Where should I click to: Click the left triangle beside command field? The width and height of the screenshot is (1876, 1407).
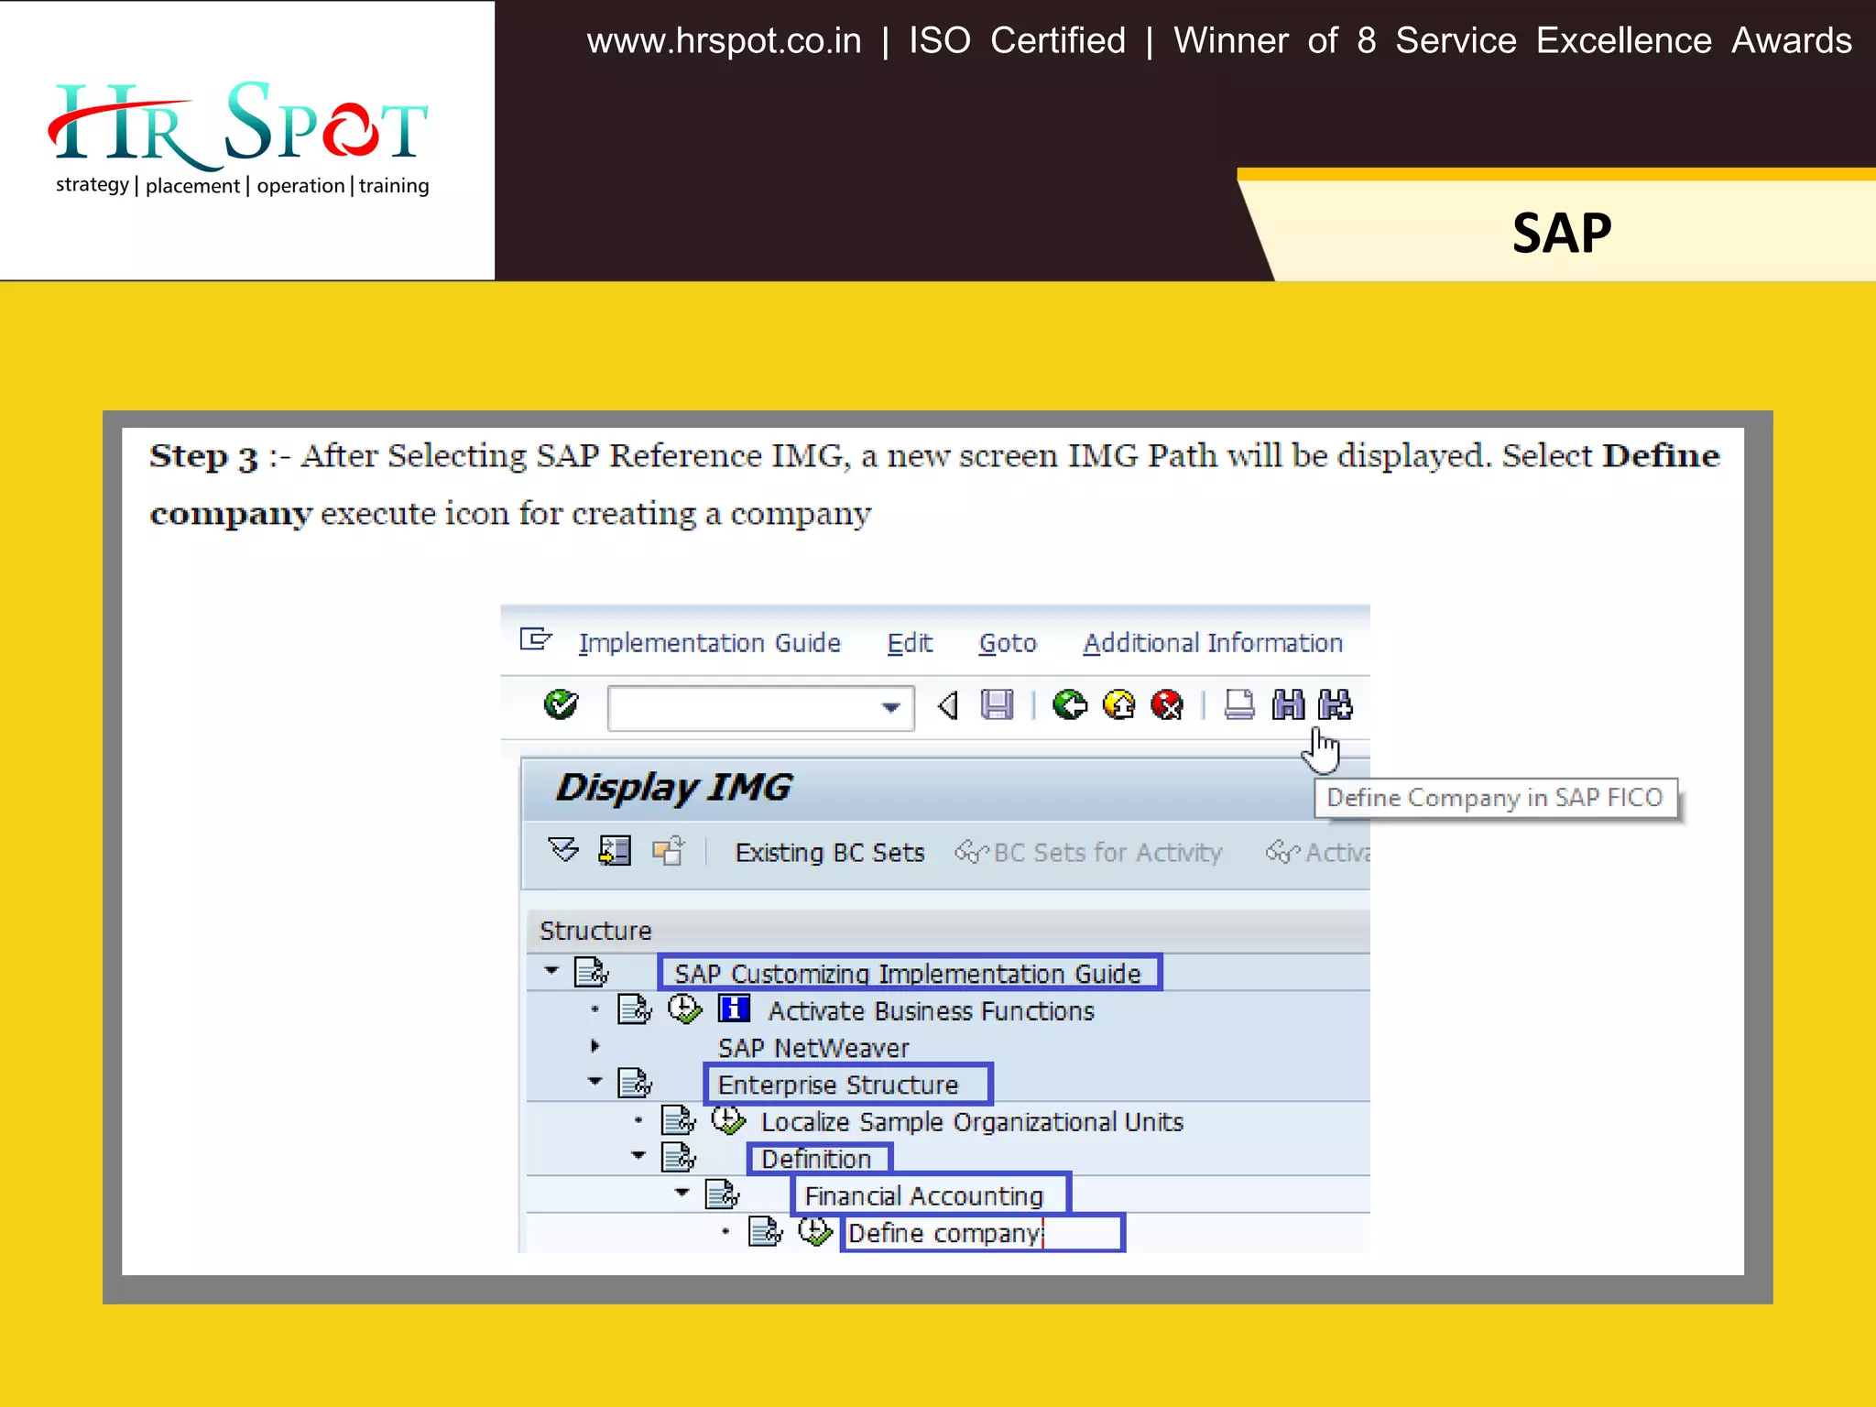pyautogui.click(x=948, y=705)
